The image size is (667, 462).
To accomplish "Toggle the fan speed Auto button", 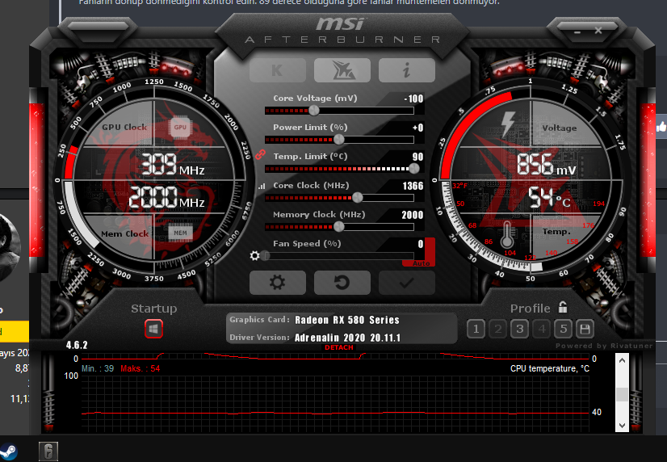I will click(x=421, y=263).
